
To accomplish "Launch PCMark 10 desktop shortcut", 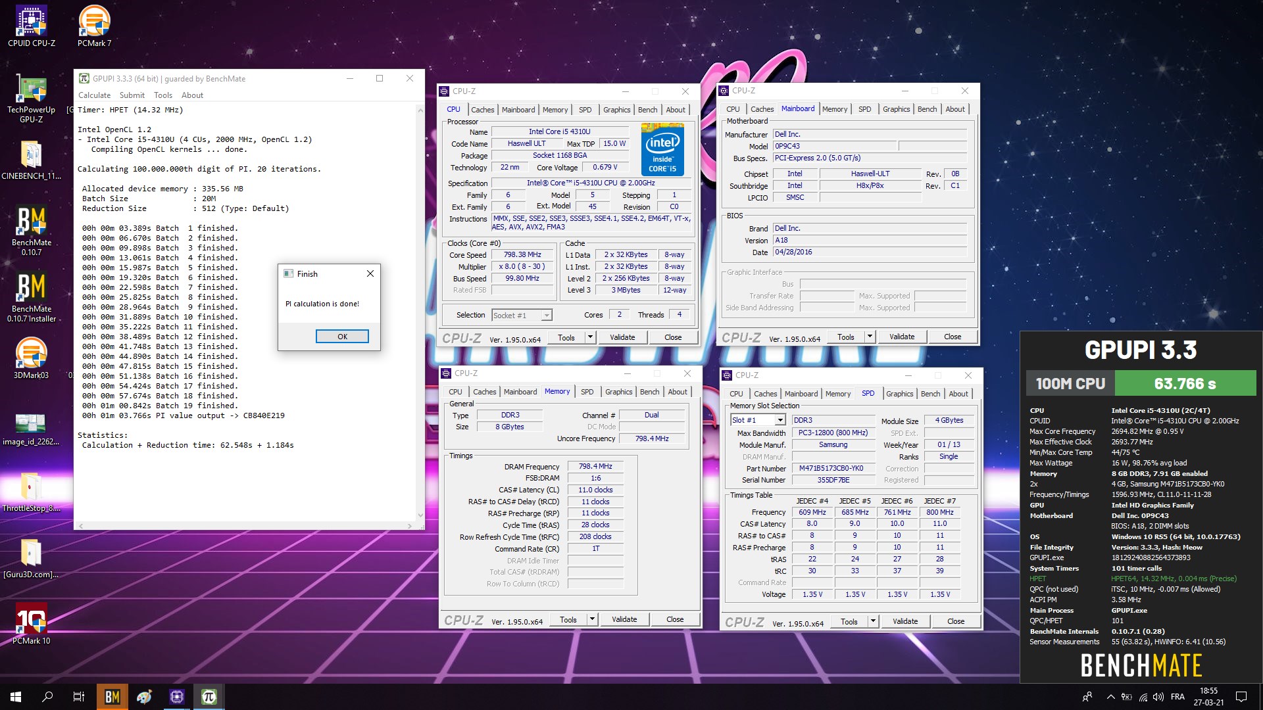I will [31, 623].
